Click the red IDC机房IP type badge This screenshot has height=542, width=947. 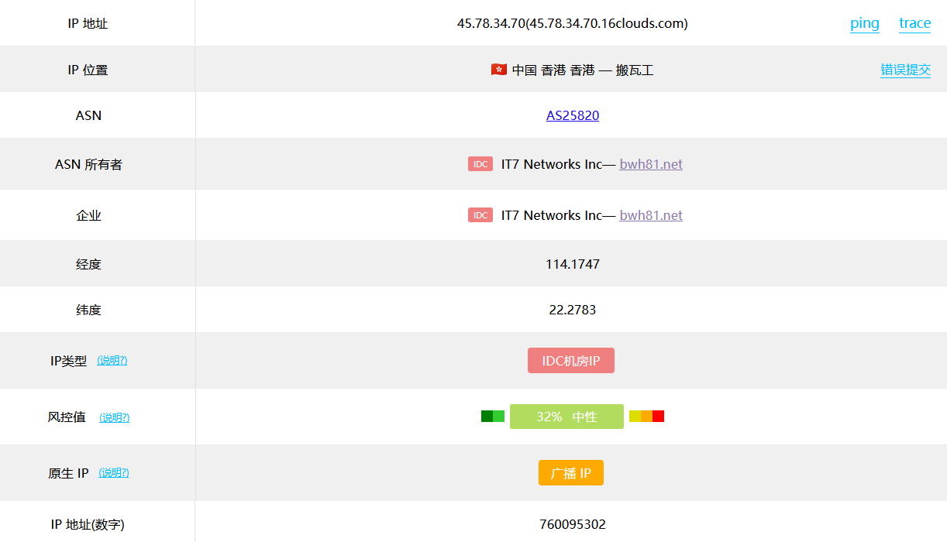click(x=571, y=361)
